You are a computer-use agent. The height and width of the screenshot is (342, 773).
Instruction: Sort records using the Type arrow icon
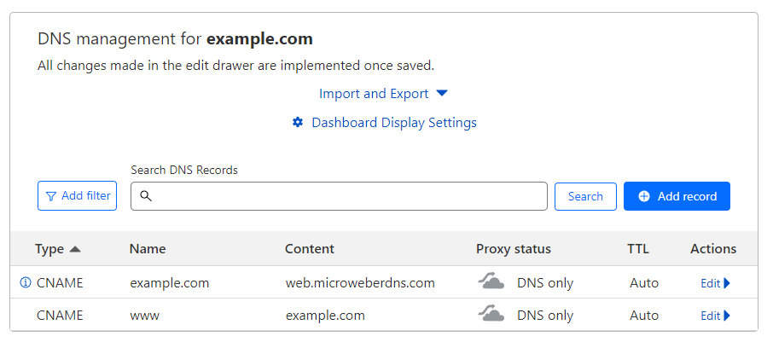[75, 249]
